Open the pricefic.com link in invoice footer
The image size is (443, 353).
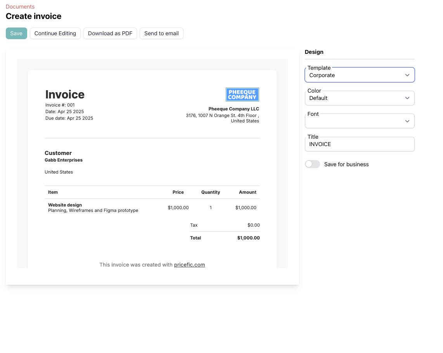coord(189,265)
